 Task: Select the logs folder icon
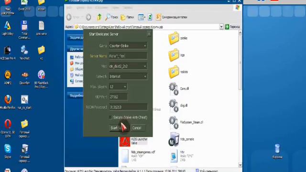coord(174,55)
